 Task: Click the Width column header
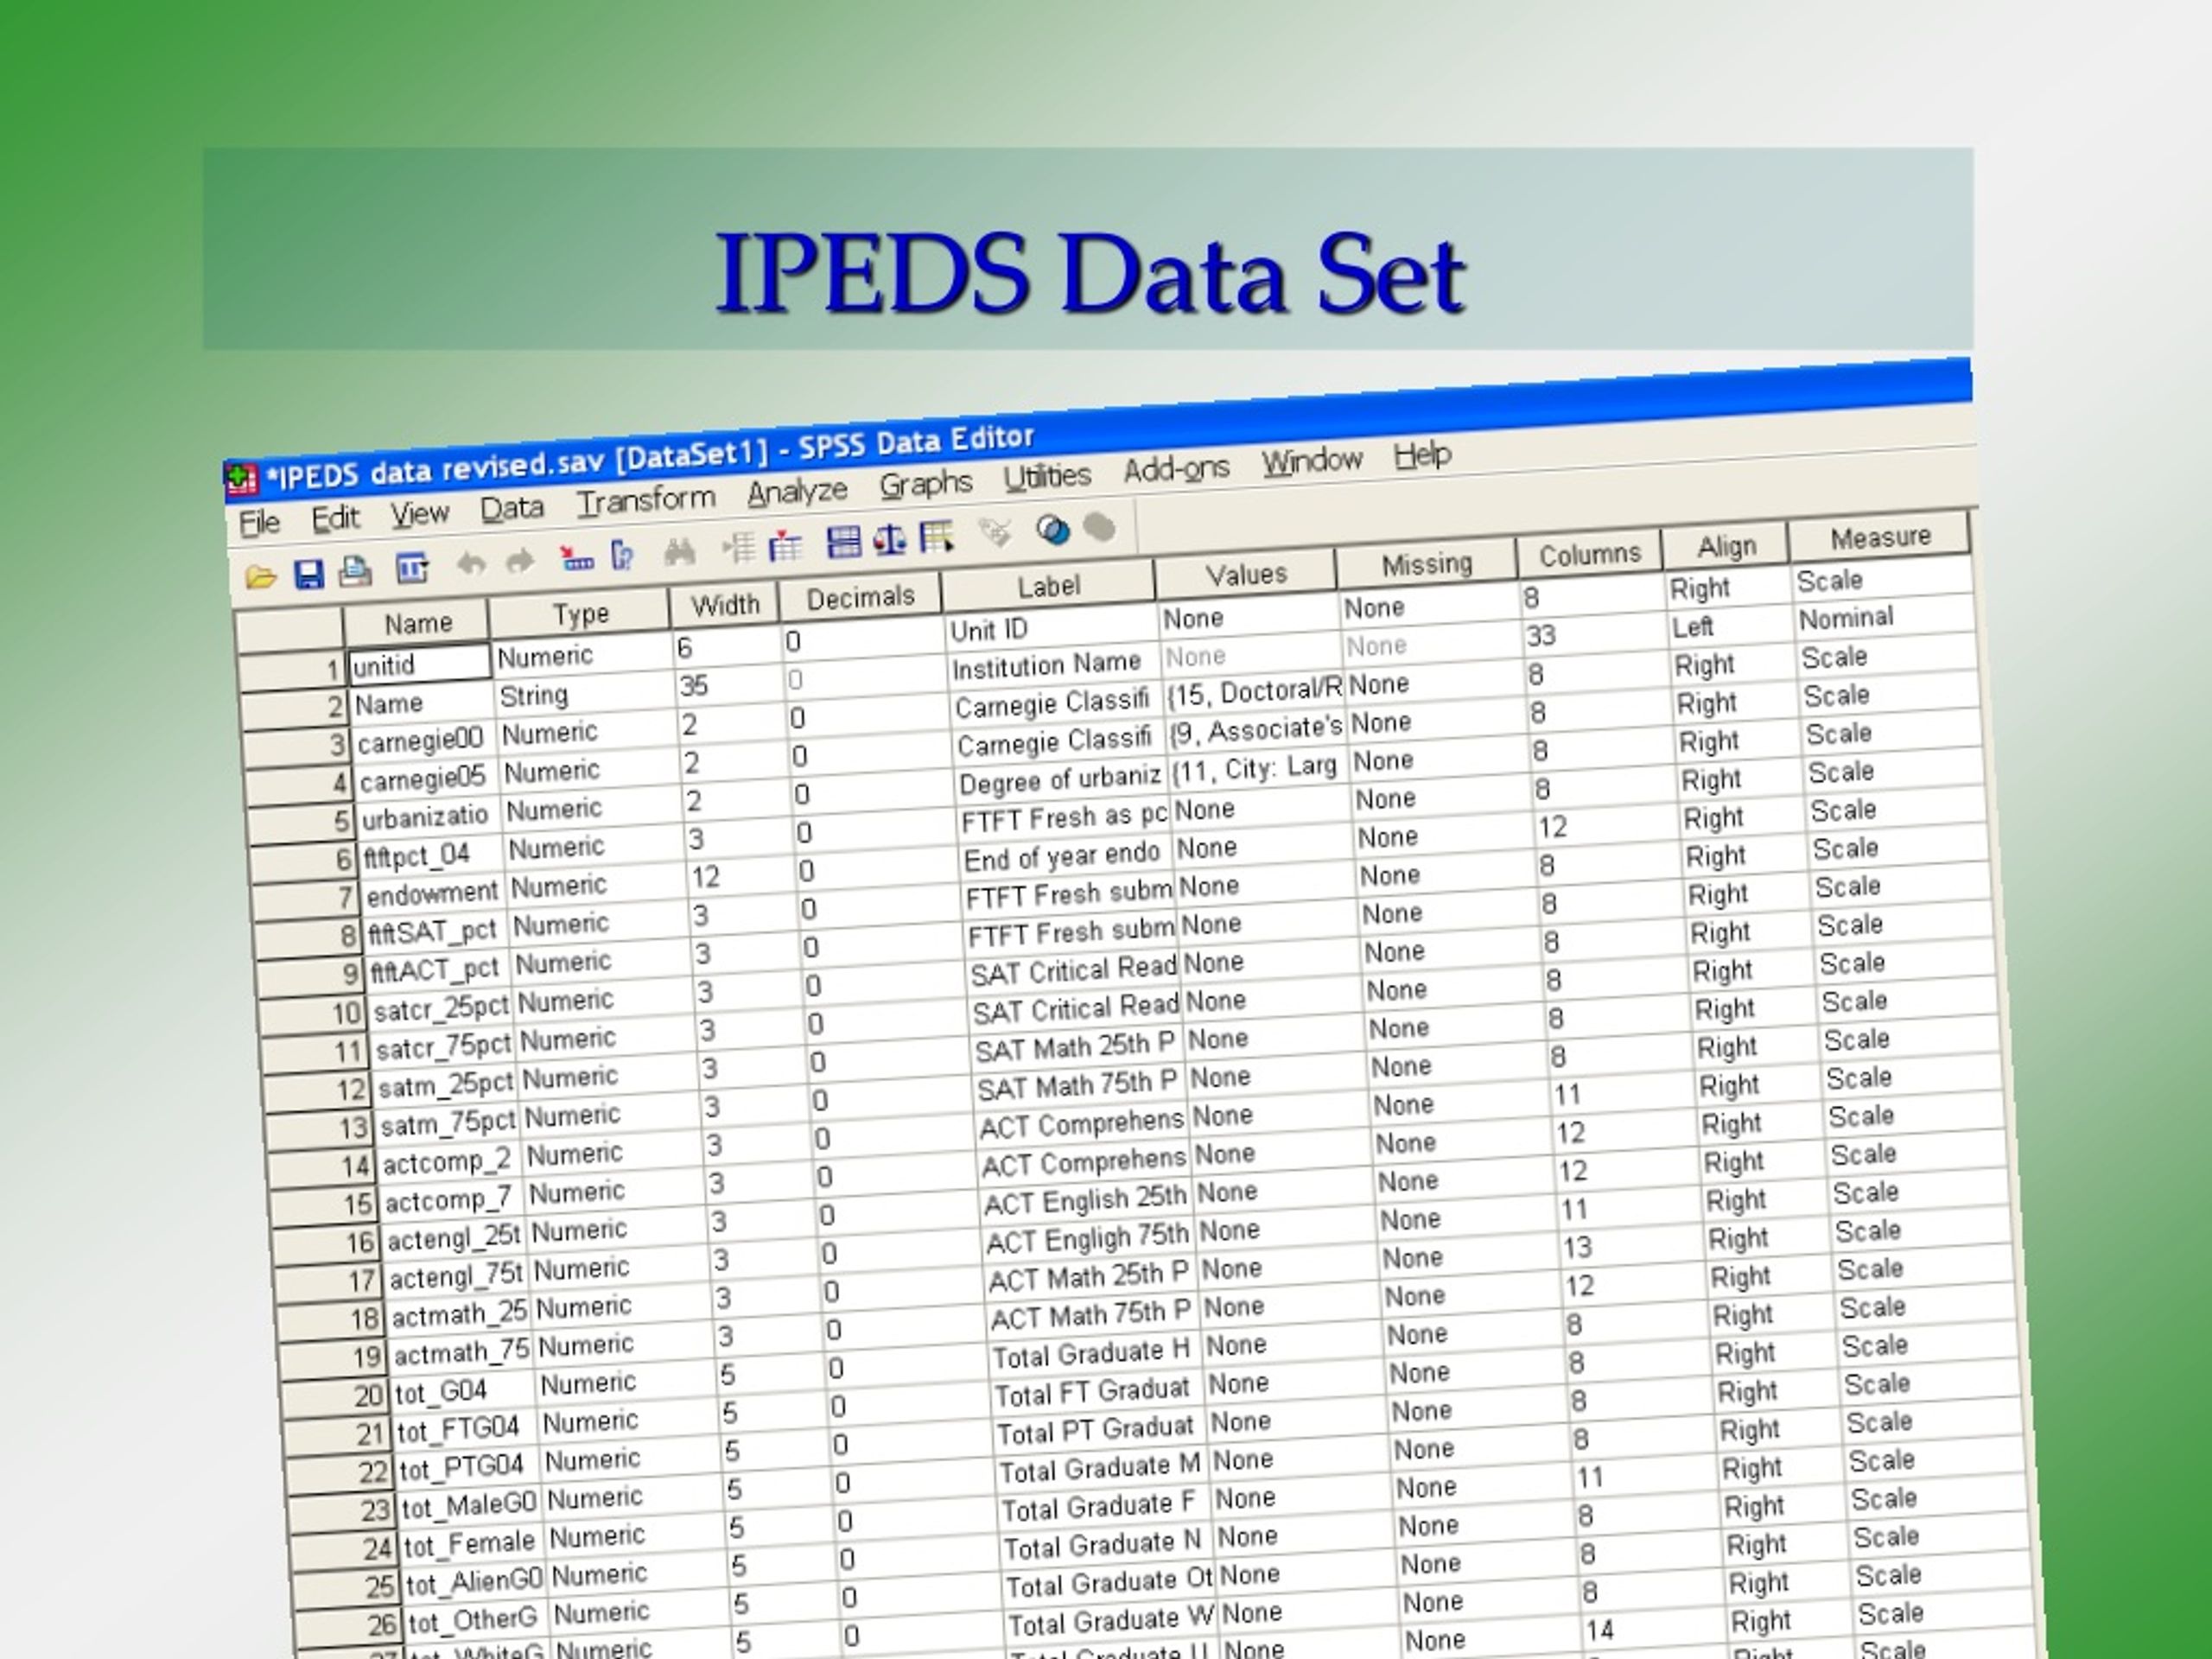point(725,606)
